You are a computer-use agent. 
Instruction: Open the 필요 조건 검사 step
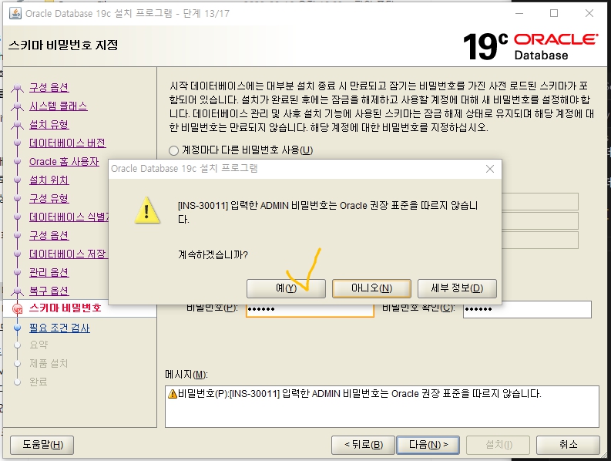(x=59, y=328)
